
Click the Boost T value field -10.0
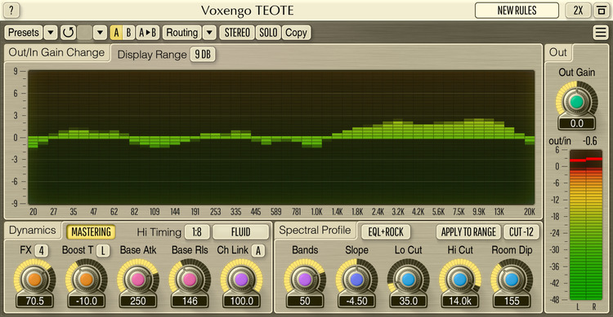tap(86, 301)
